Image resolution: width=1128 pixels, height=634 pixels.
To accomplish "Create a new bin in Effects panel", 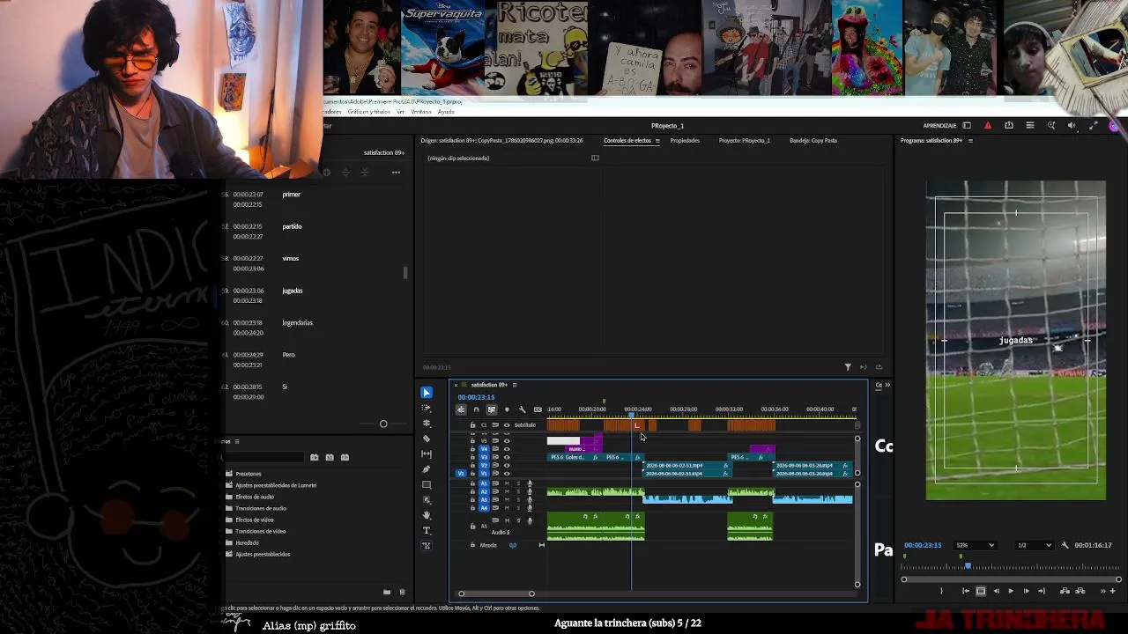I will pos(387,593).
